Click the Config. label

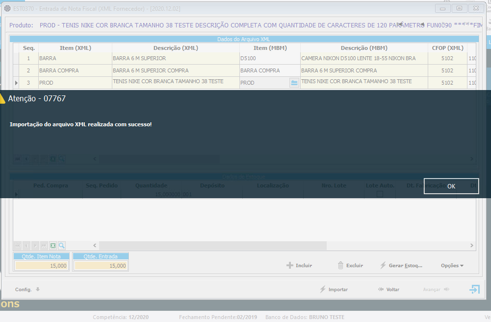coord(24,290)
